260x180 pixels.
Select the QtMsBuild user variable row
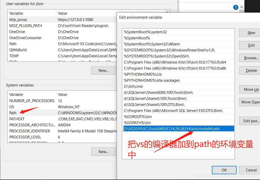pos(62,50)
